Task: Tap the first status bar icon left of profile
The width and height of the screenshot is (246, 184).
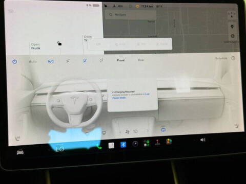Action: point(106,6)
